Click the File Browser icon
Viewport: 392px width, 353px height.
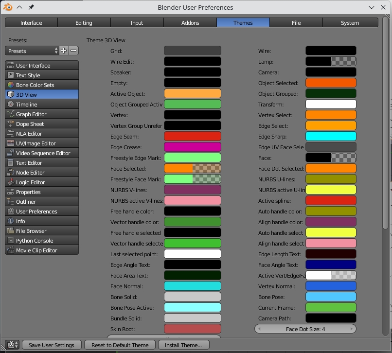(x=11, y=231)
